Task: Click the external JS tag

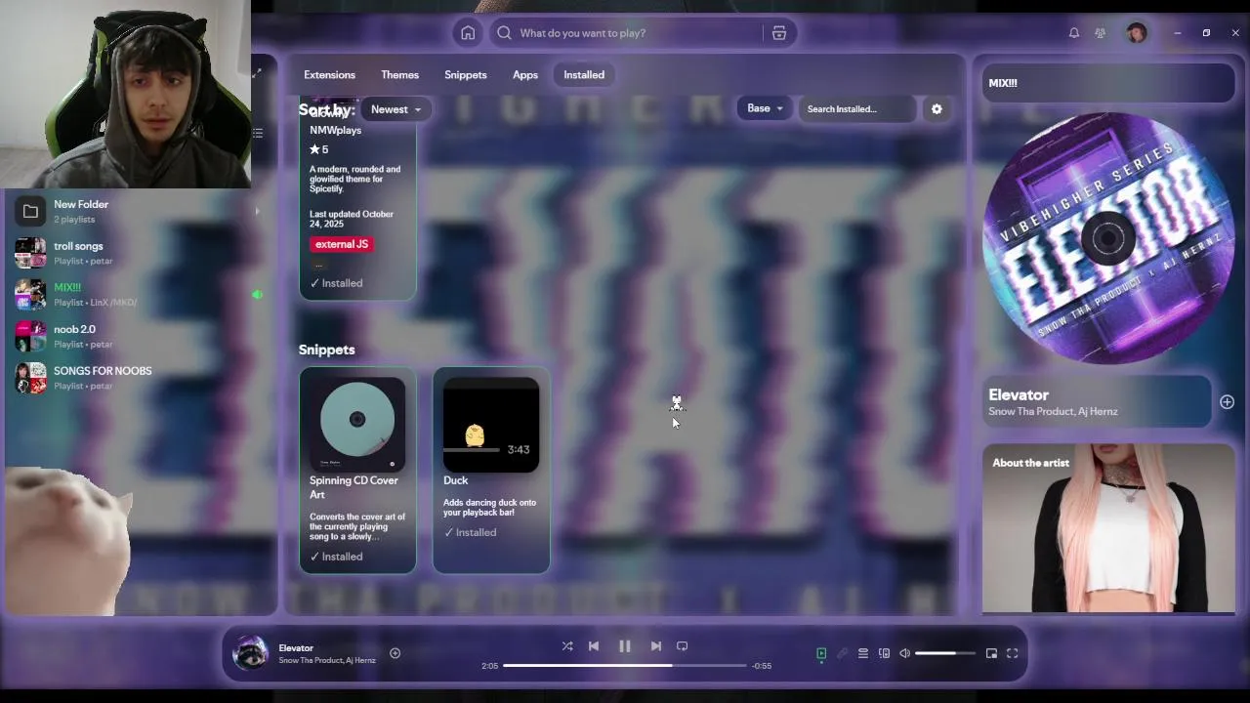Action: pyautogui.click(x=342, y=244)
